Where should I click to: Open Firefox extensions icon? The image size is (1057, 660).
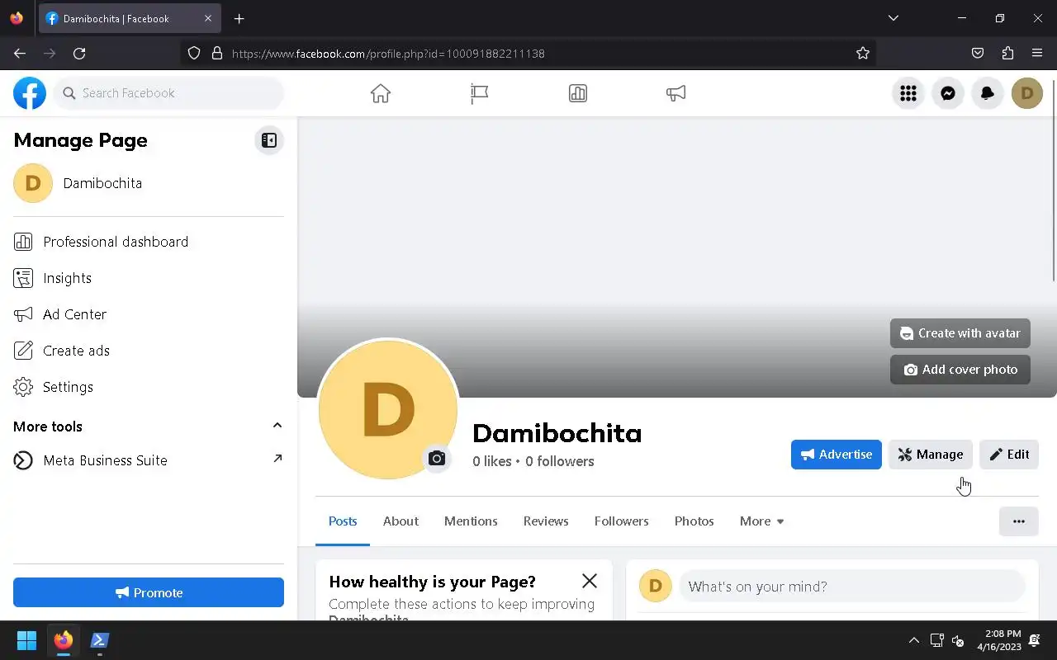(1007, 54)
